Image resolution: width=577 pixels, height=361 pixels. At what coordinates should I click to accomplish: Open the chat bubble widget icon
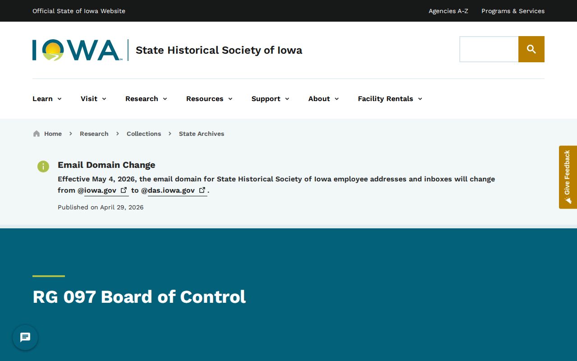point(25,338)
